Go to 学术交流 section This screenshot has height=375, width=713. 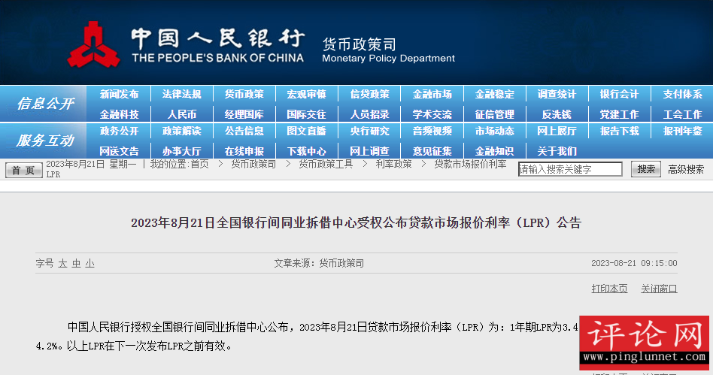coord(432,114)
